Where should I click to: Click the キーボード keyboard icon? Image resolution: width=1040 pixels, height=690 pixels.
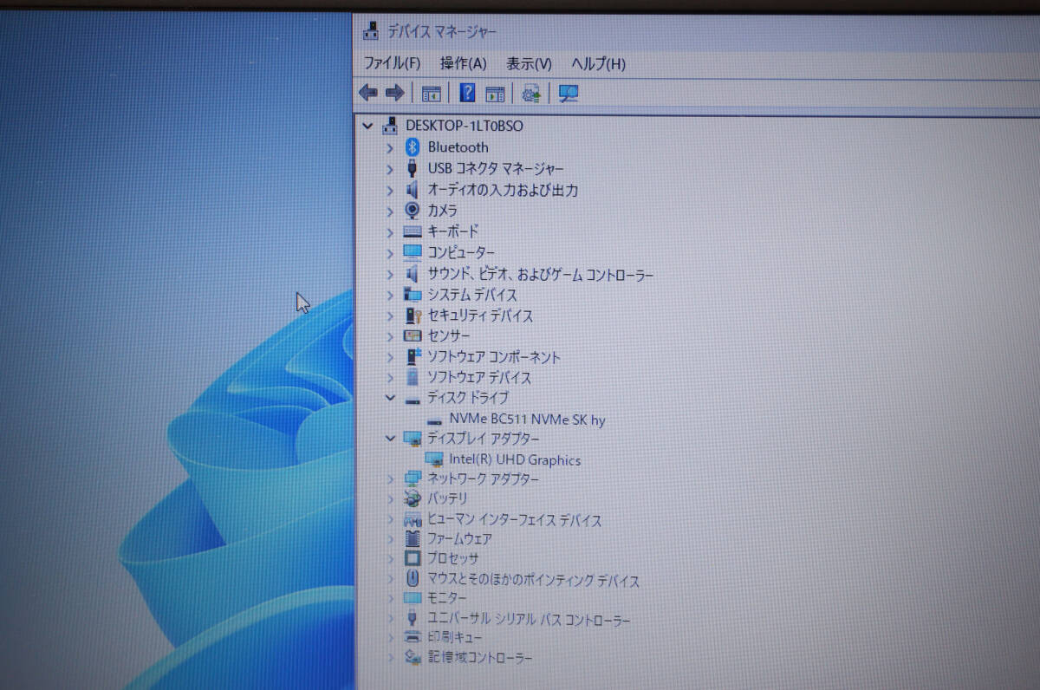pos(413,231)
